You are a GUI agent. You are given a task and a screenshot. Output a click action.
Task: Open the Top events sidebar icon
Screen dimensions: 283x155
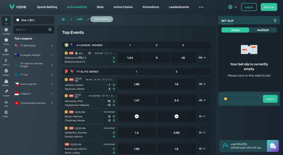[x=6, y=21]
